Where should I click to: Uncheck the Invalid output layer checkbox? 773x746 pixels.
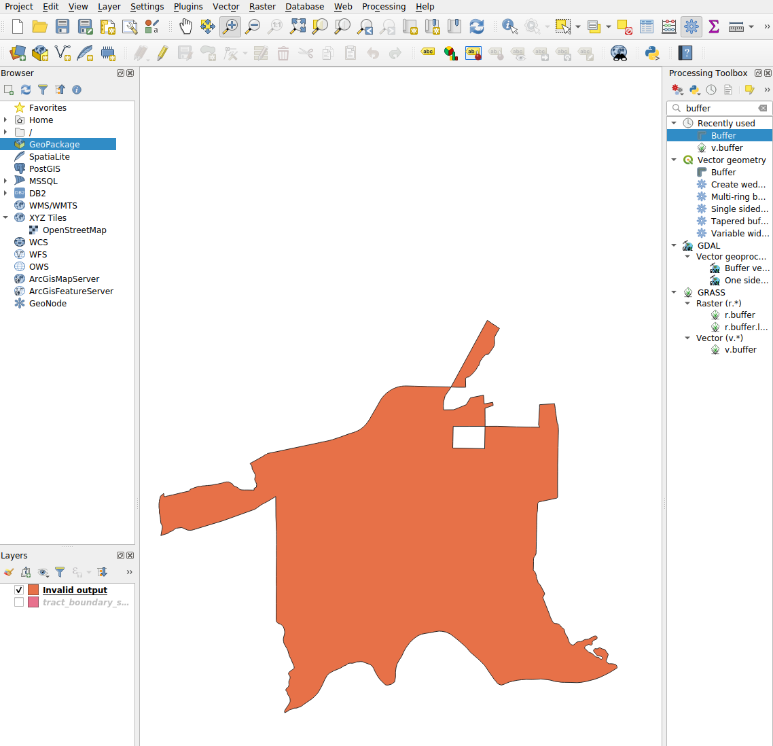click(19, 590)
